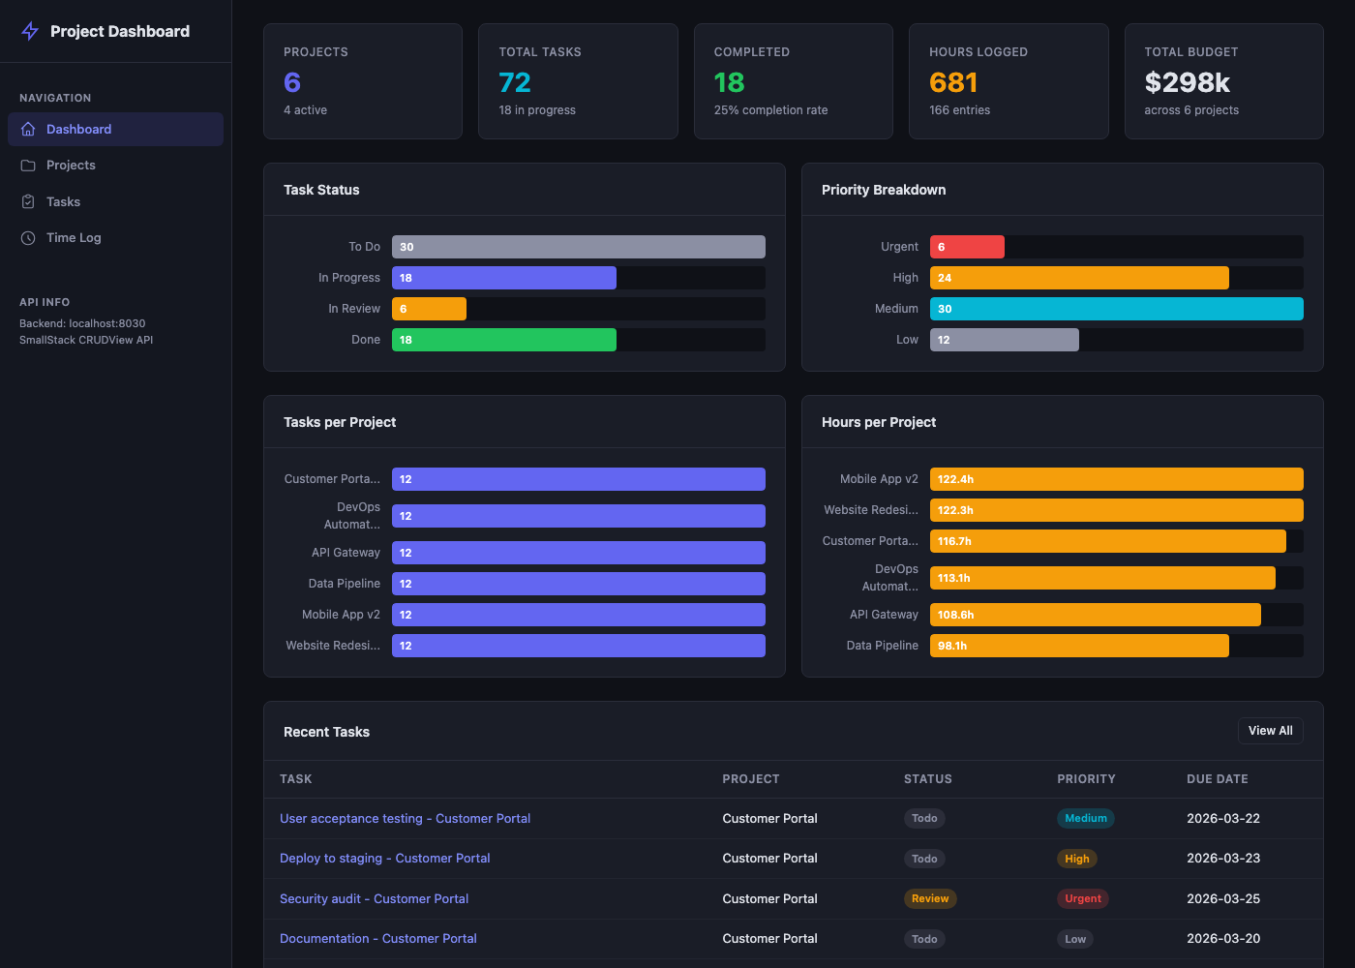Open Time Log from the sidebar navigation
Viewport: 1355px width, 968px height.
75,237
